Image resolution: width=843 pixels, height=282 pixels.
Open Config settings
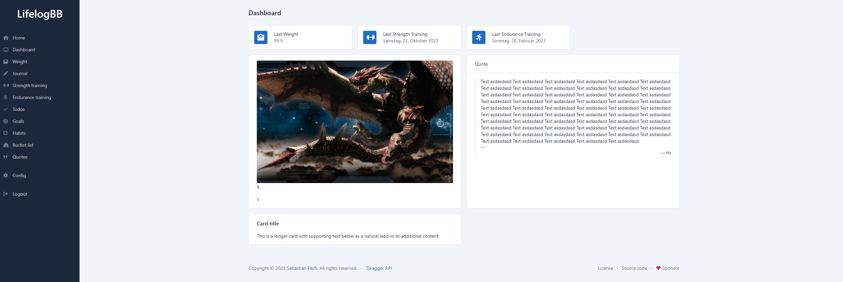(40, 175)
